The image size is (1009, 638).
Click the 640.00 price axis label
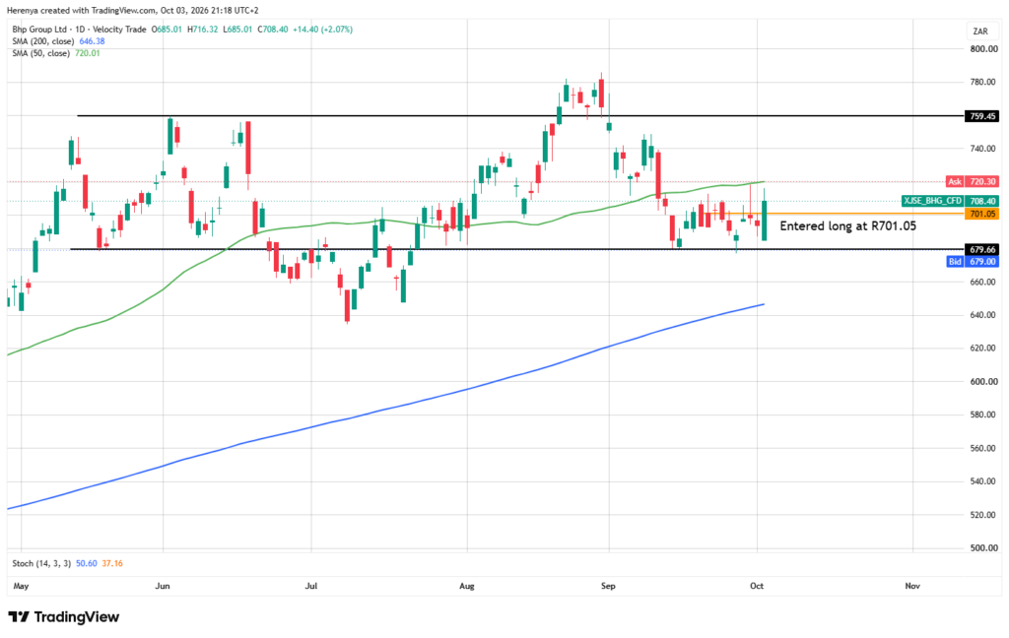coord(983,315)
